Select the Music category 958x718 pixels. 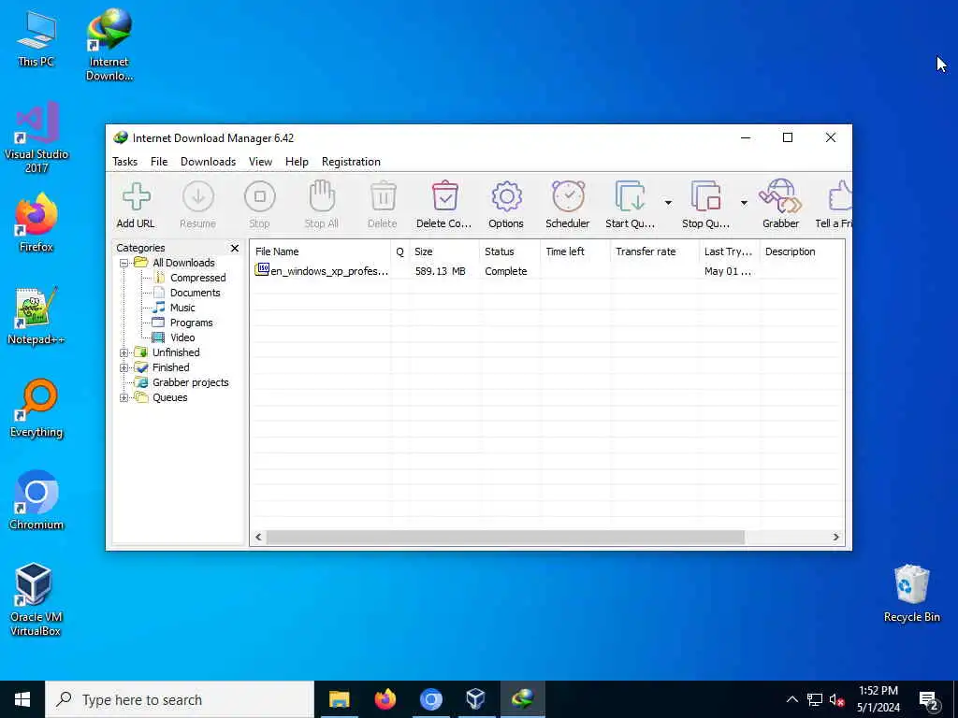[x=182, y=308]
